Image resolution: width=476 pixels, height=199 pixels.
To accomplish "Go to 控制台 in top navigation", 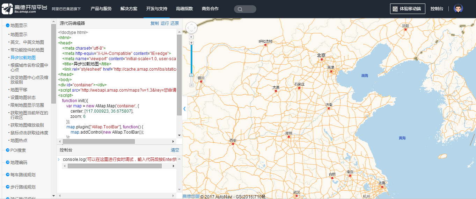I will pos(437,9).
